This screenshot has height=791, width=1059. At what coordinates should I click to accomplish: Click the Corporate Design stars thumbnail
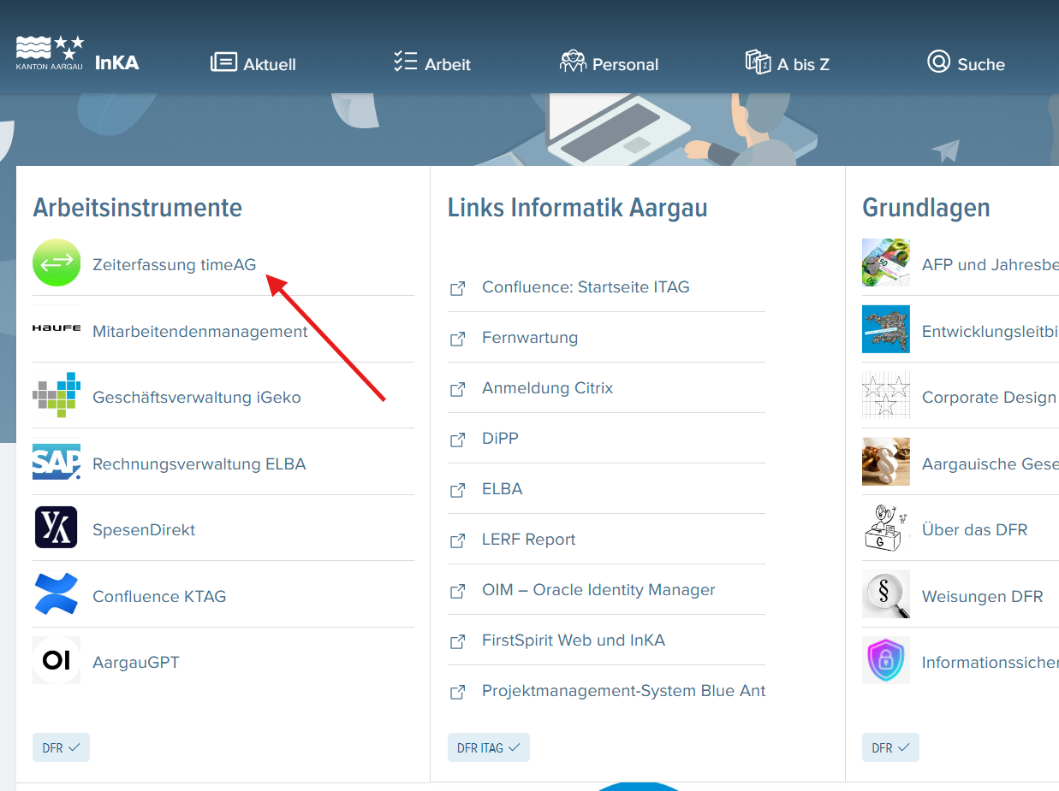(886, 395)
